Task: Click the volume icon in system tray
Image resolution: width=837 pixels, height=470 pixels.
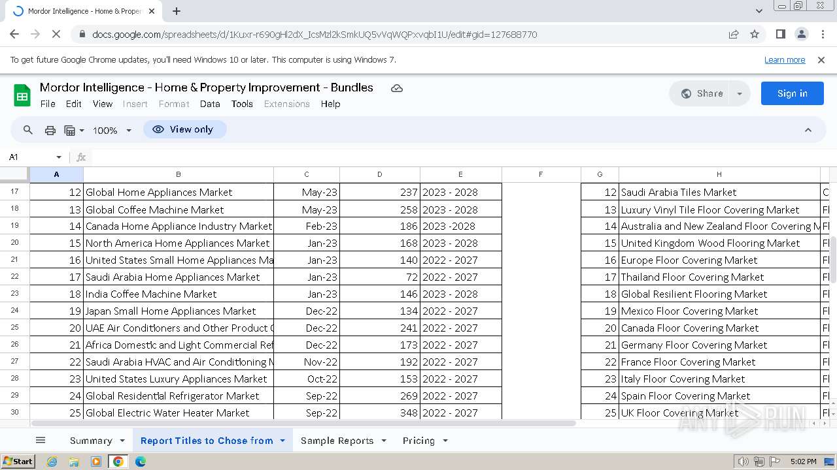Action: coord(743,462)
